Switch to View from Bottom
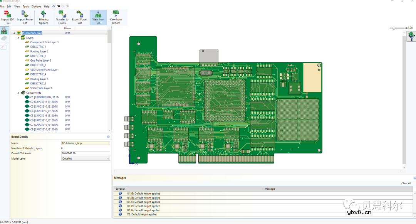 pyautogui.click(x=116, y=17)
